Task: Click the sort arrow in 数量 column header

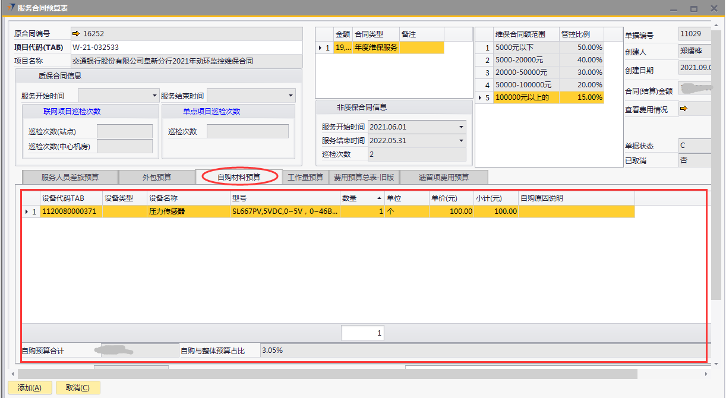Action: tap(379, 198)
